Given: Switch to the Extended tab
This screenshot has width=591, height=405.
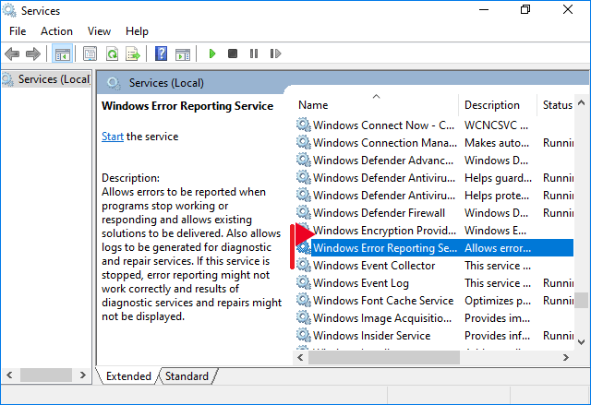Looking at the screenshot, I should coord(128,376).
